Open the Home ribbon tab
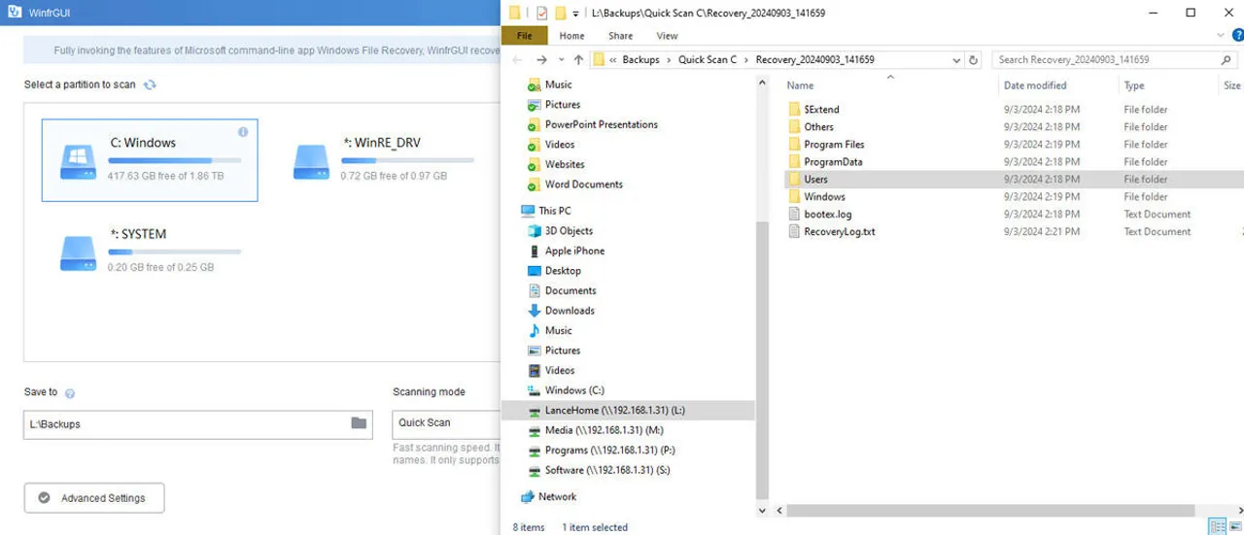 tap(572, 36)
